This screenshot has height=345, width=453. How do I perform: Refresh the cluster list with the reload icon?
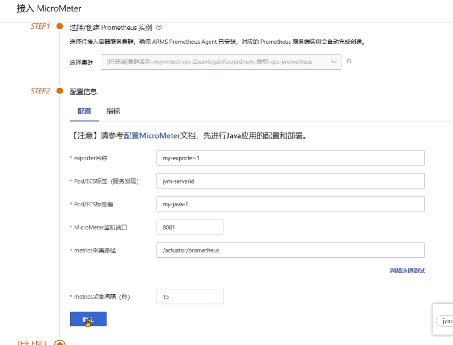tap(349, 61)
